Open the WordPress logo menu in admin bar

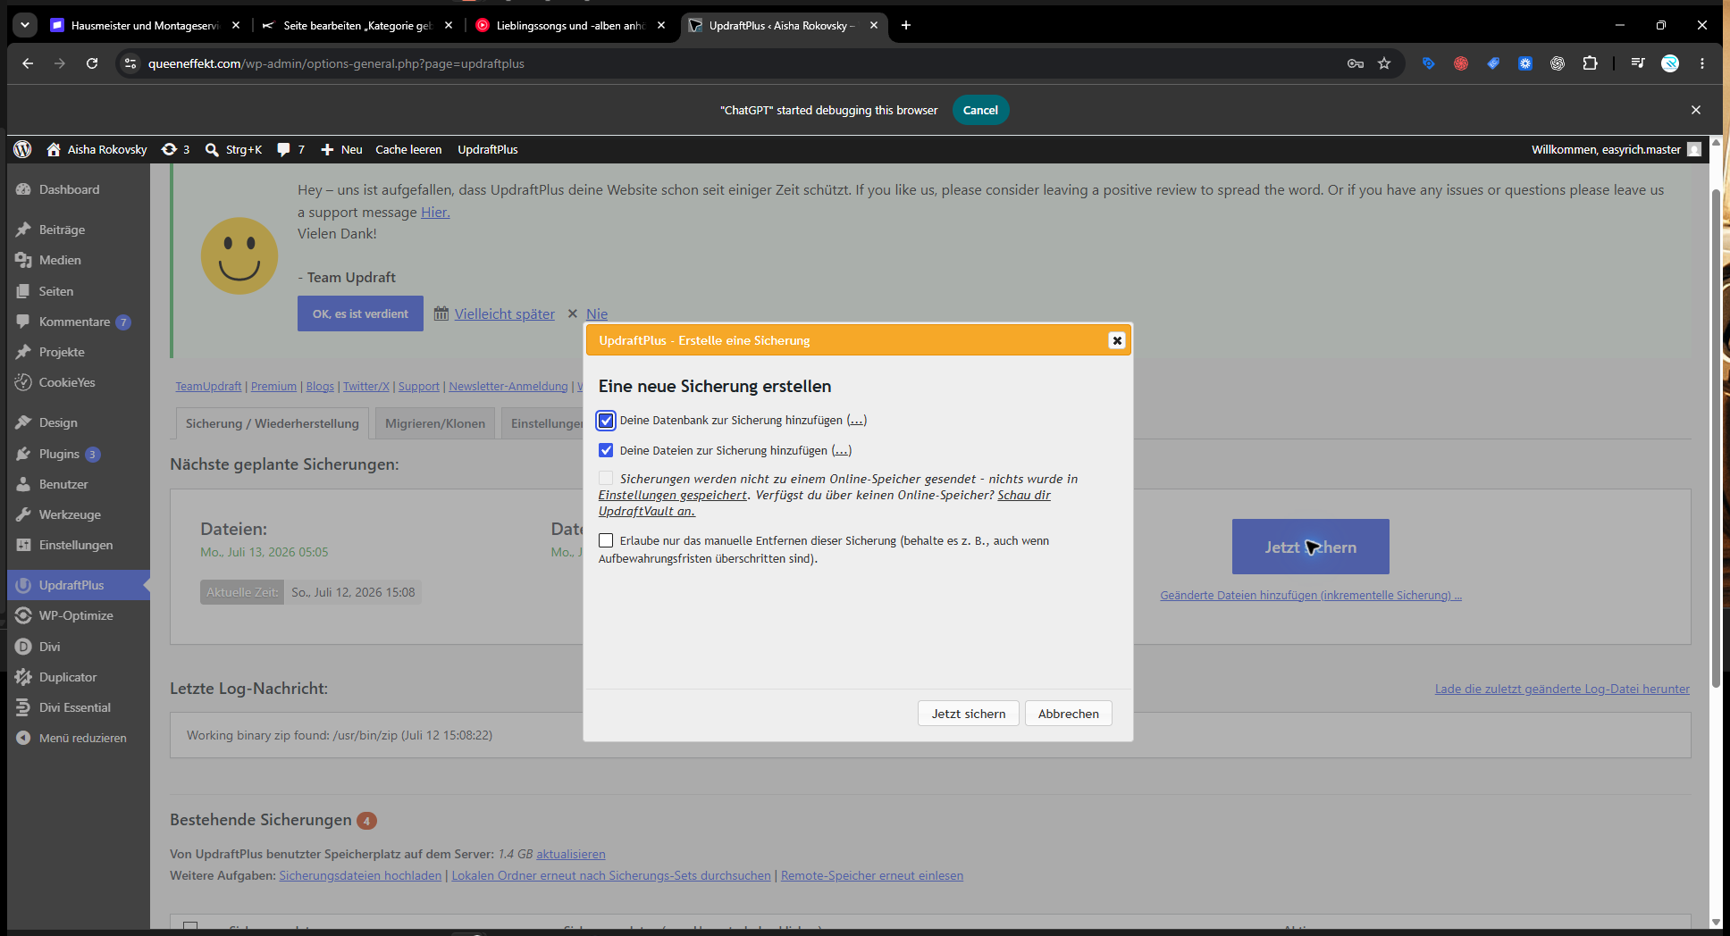click(x=23, y=149)
